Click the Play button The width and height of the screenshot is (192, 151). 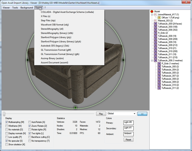tap(101, 114)
